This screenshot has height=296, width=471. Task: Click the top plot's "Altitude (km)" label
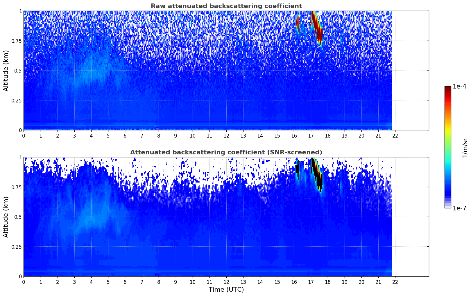coord(6,71)
